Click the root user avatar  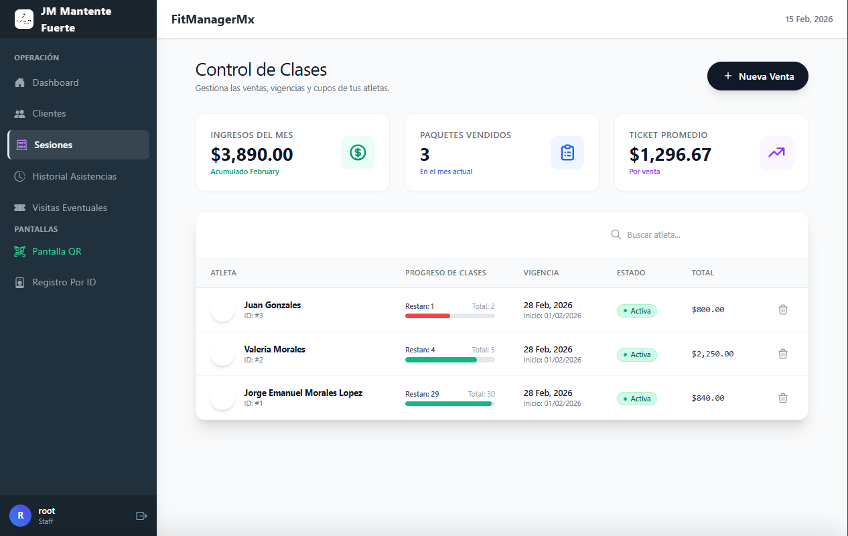(x=20, y=516)
